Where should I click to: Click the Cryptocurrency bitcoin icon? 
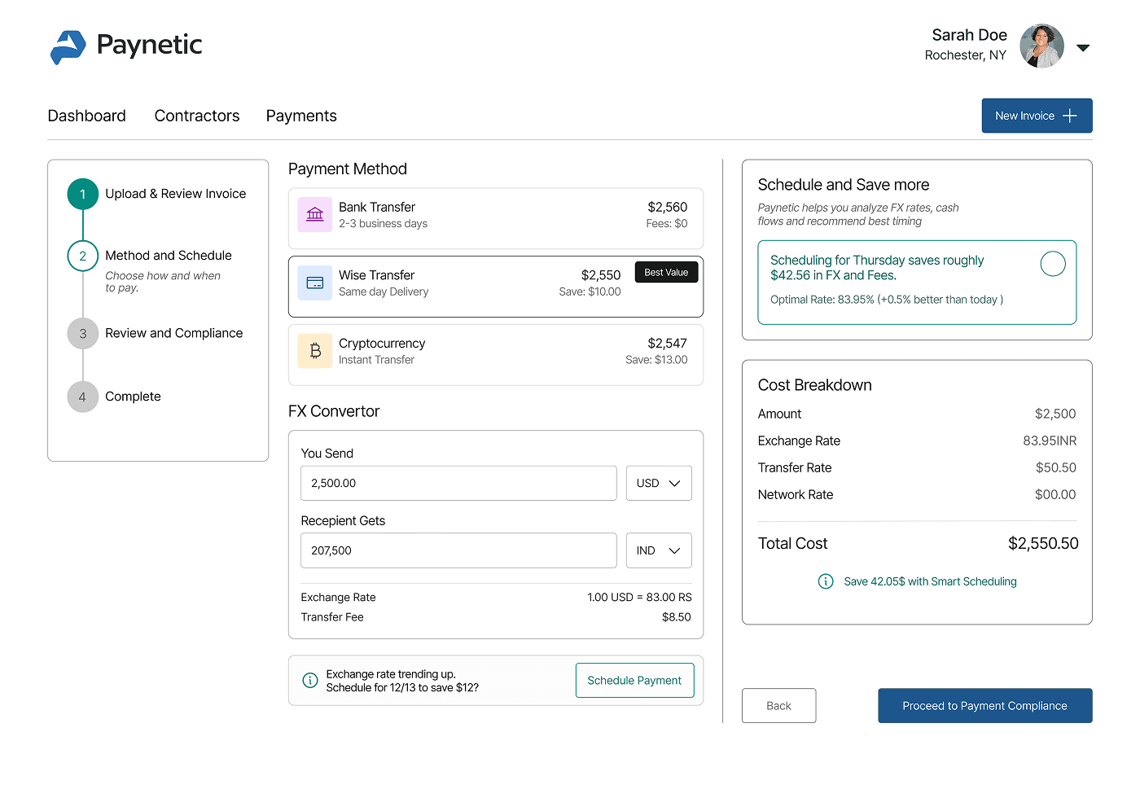coord(315,352)
